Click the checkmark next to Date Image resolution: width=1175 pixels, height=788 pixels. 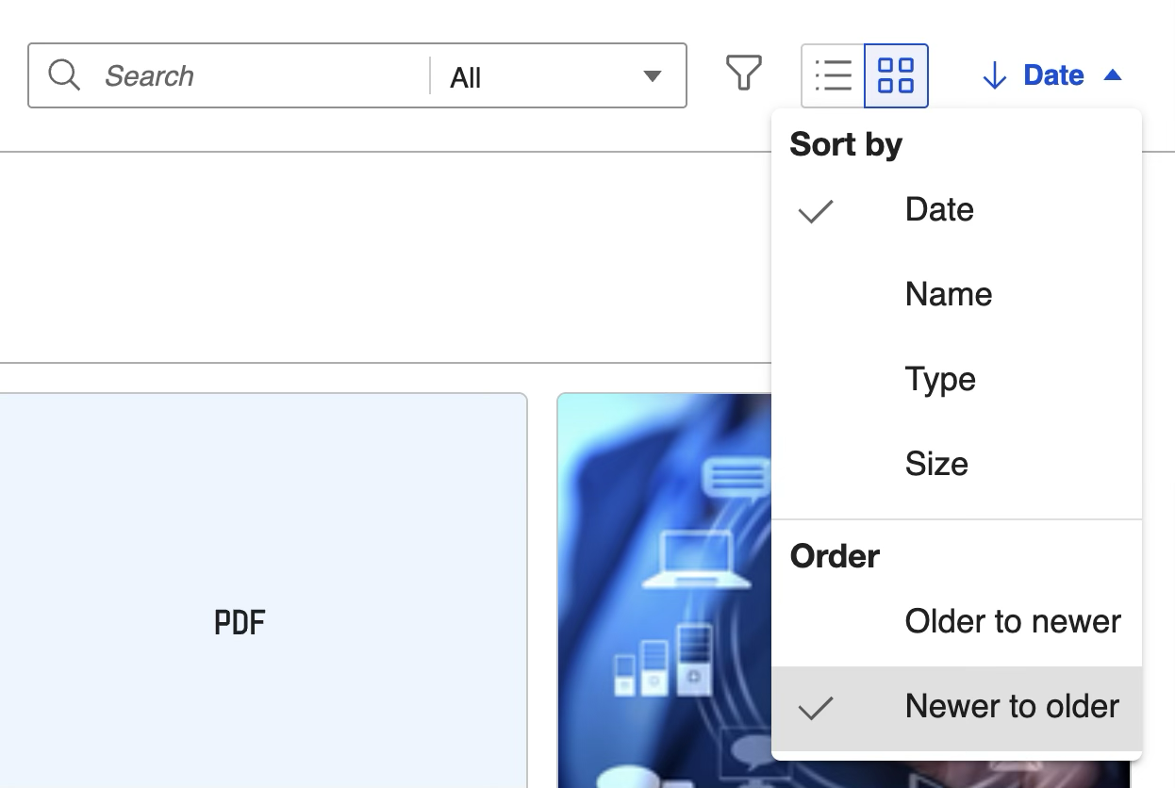tap(815, 212)
